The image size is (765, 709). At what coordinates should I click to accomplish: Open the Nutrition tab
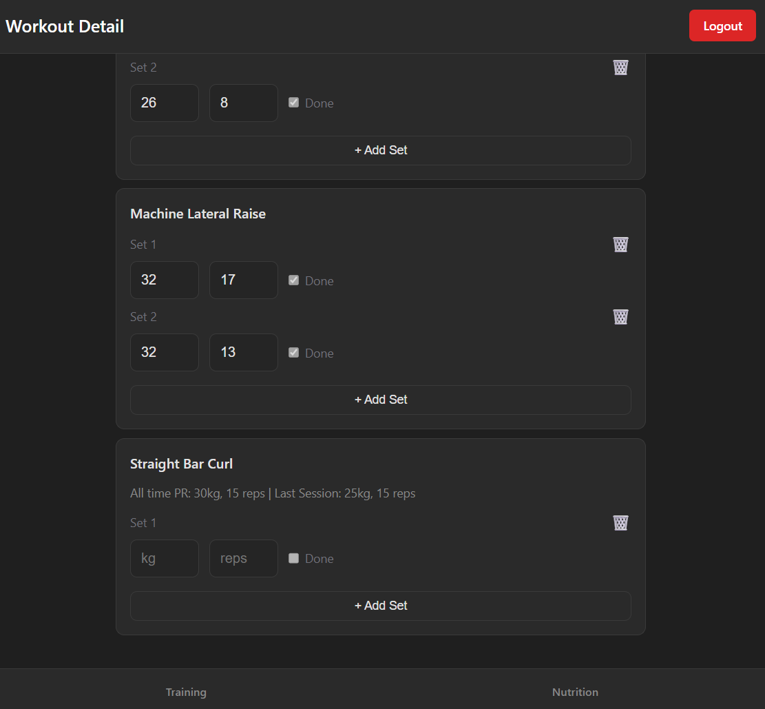click(x=575, y=692)
